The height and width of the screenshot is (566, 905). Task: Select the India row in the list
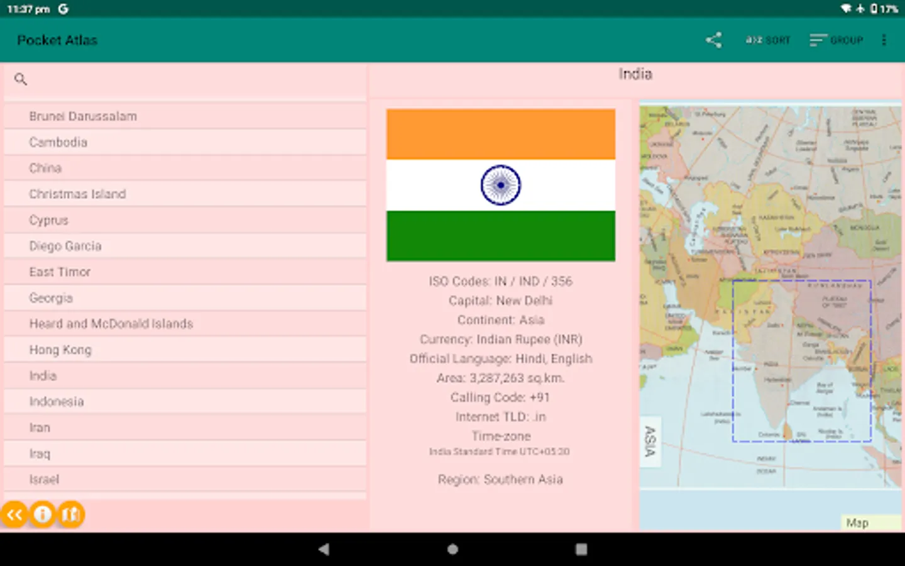click(185, 375)
